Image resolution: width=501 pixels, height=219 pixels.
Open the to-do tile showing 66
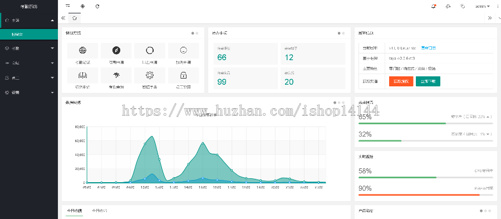[x=245, y=53]
